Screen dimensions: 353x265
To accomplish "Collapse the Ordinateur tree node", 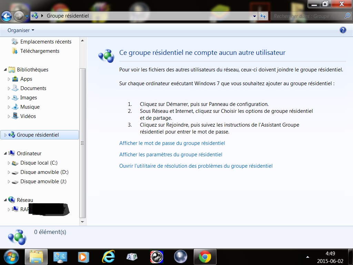I will coord(5,154).
